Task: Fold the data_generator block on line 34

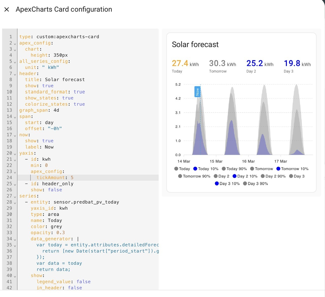Action: (15, 239)
